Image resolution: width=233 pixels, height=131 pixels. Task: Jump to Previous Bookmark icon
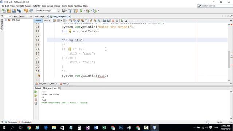coord(91,21)
